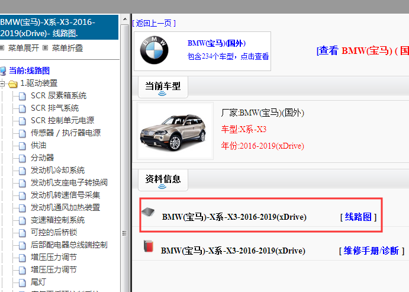Open the 当前车型 tab

(163, 87)
